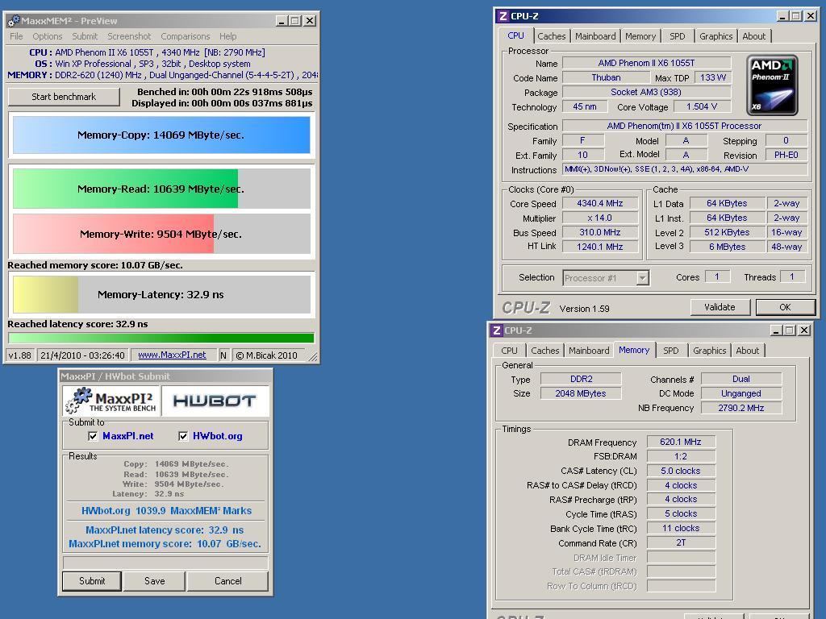The width and height of the screenshot is (826, 619).
Task: Click the Bus Speed 310.0 MHz value
Action: 600,232
